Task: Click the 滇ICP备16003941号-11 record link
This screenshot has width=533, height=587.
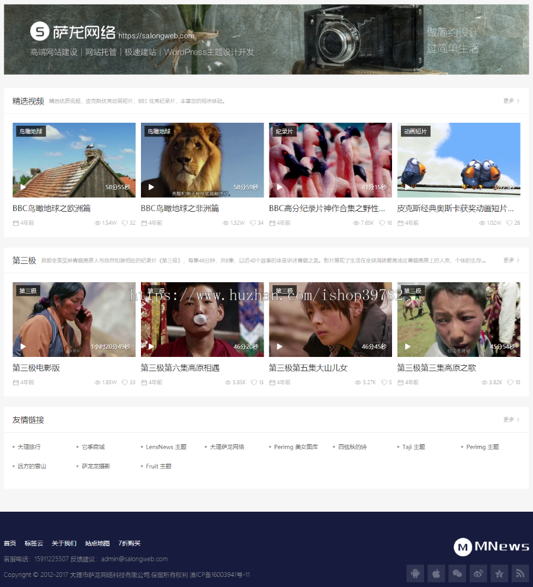Action: (x=220, y=575)
